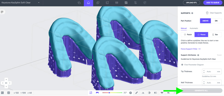The width and height of the screenshot is (224, 96).
Task: Open the orient/rotate part tool
Action: coord(79,3)
